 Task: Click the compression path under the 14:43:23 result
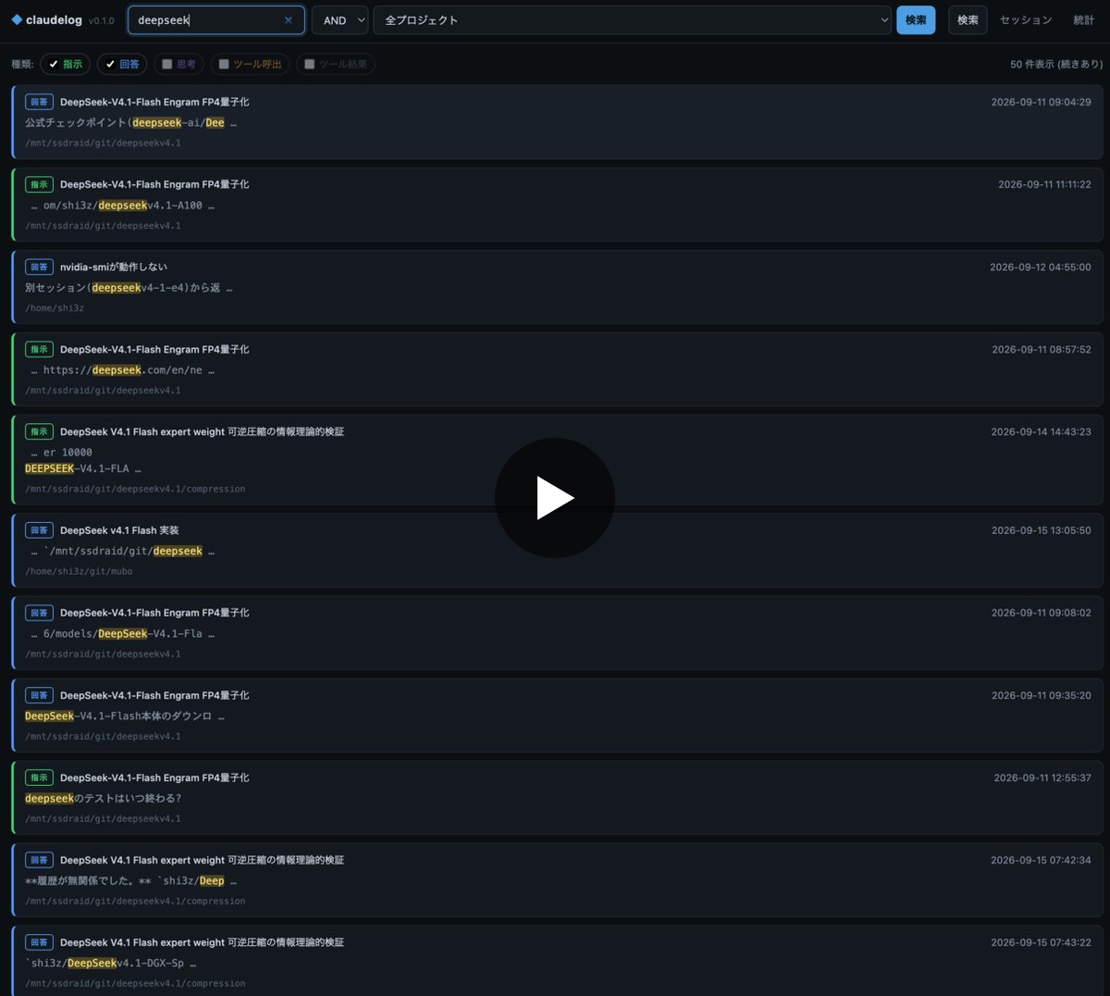coord(135,489)
